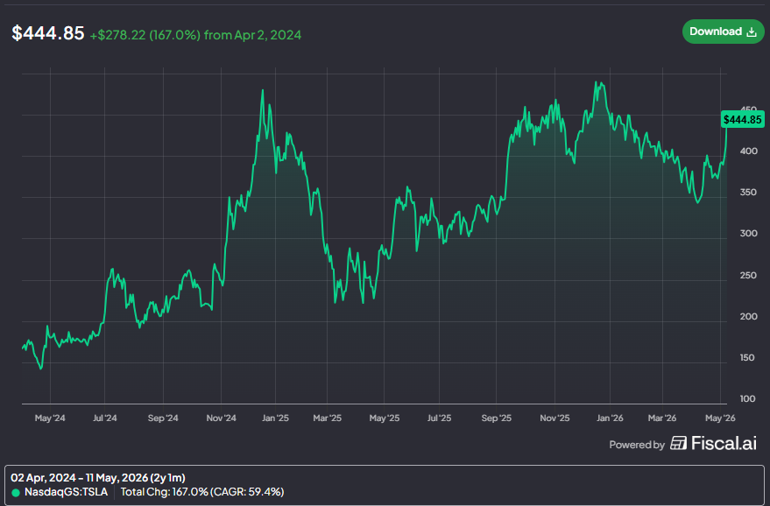Click the large $444.85 price heading
The height and width of the screenshot is (506, 770).
(x=48, y=33)
